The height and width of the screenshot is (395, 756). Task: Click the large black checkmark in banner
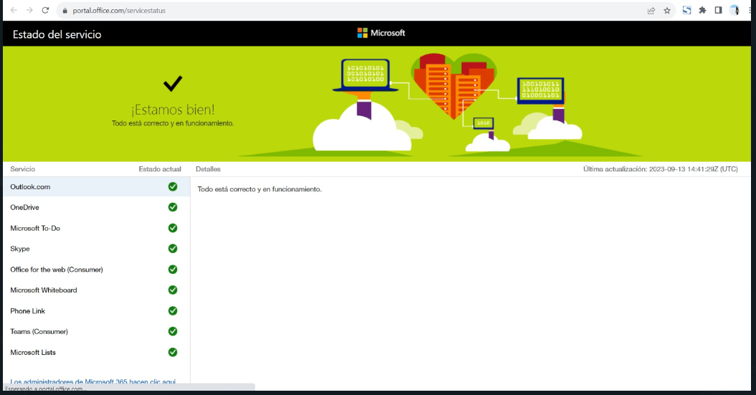[x=173, y=83]
